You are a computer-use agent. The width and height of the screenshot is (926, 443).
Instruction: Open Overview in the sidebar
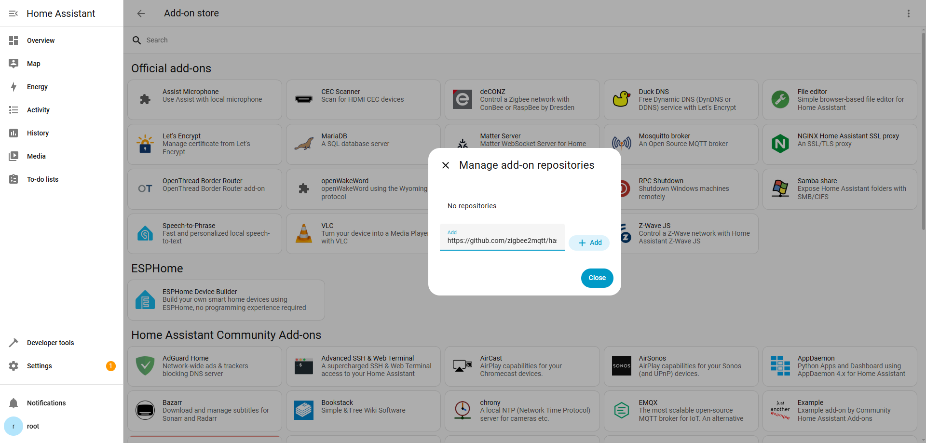pyautogui.click(x=41, y=40)
